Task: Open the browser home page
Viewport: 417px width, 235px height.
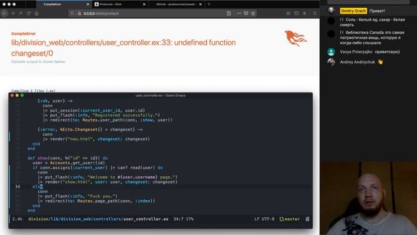Action: click(36, 13)
